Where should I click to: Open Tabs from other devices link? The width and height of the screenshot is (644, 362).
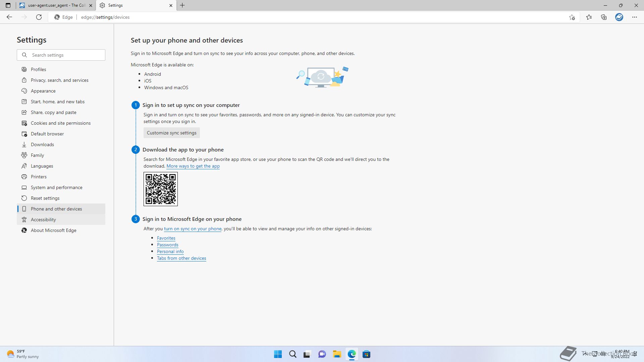point(181,258)
